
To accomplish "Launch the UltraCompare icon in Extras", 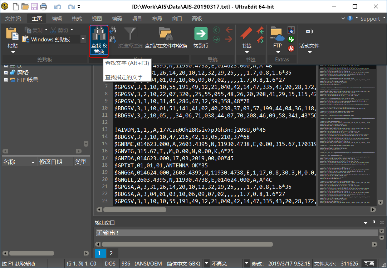I will tap(291, 30).
